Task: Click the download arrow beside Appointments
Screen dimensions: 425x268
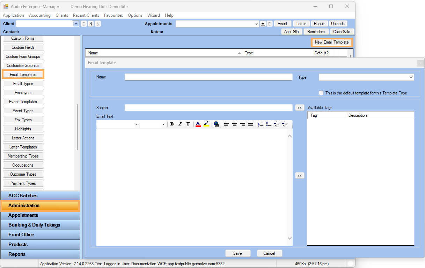Action: pos(263,24)
